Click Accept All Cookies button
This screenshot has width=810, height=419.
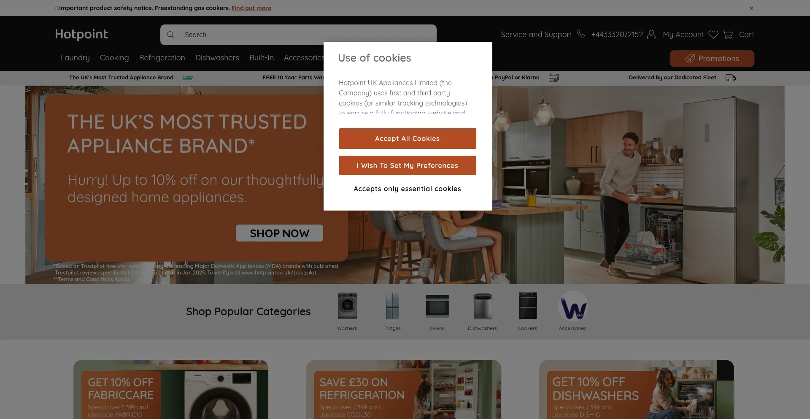[408, 138]
